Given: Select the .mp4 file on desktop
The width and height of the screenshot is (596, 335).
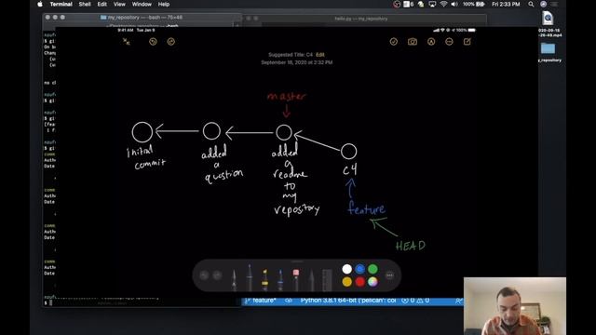Looking at the screenshot, I should [x=549, y=23].
